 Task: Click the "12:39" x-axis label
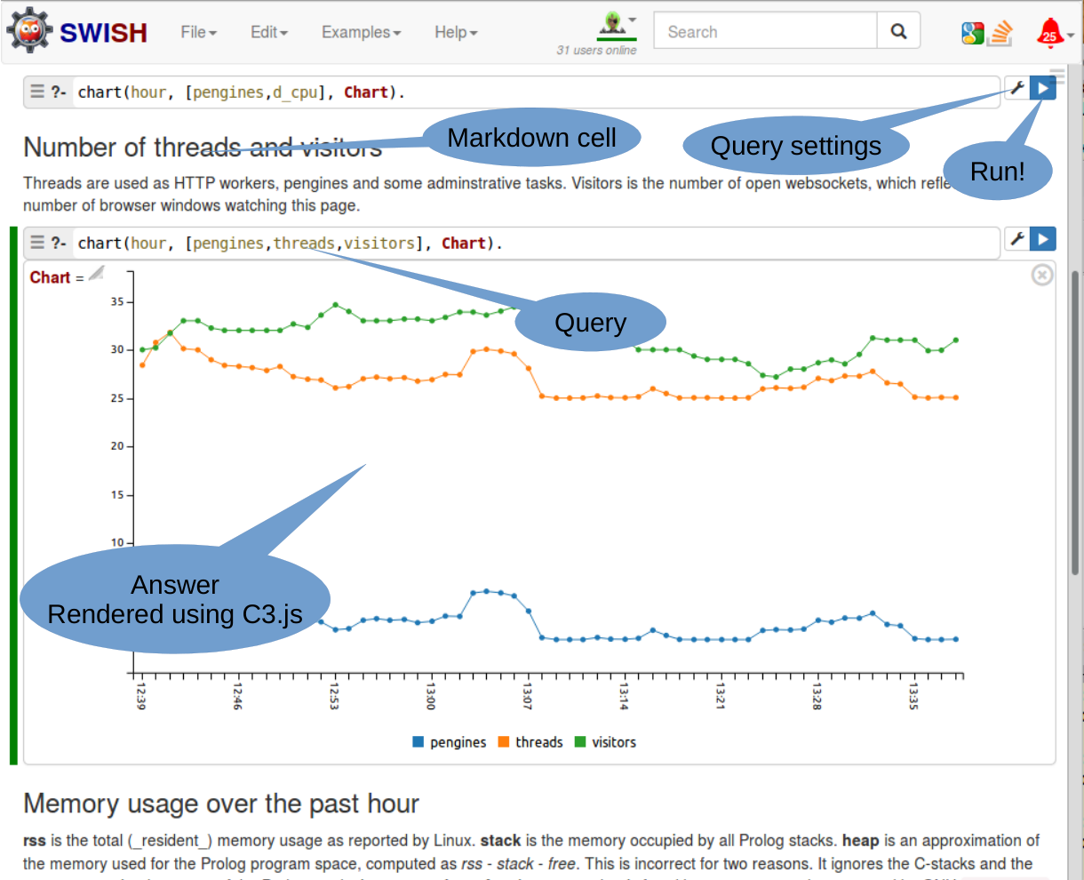point(140,695)
